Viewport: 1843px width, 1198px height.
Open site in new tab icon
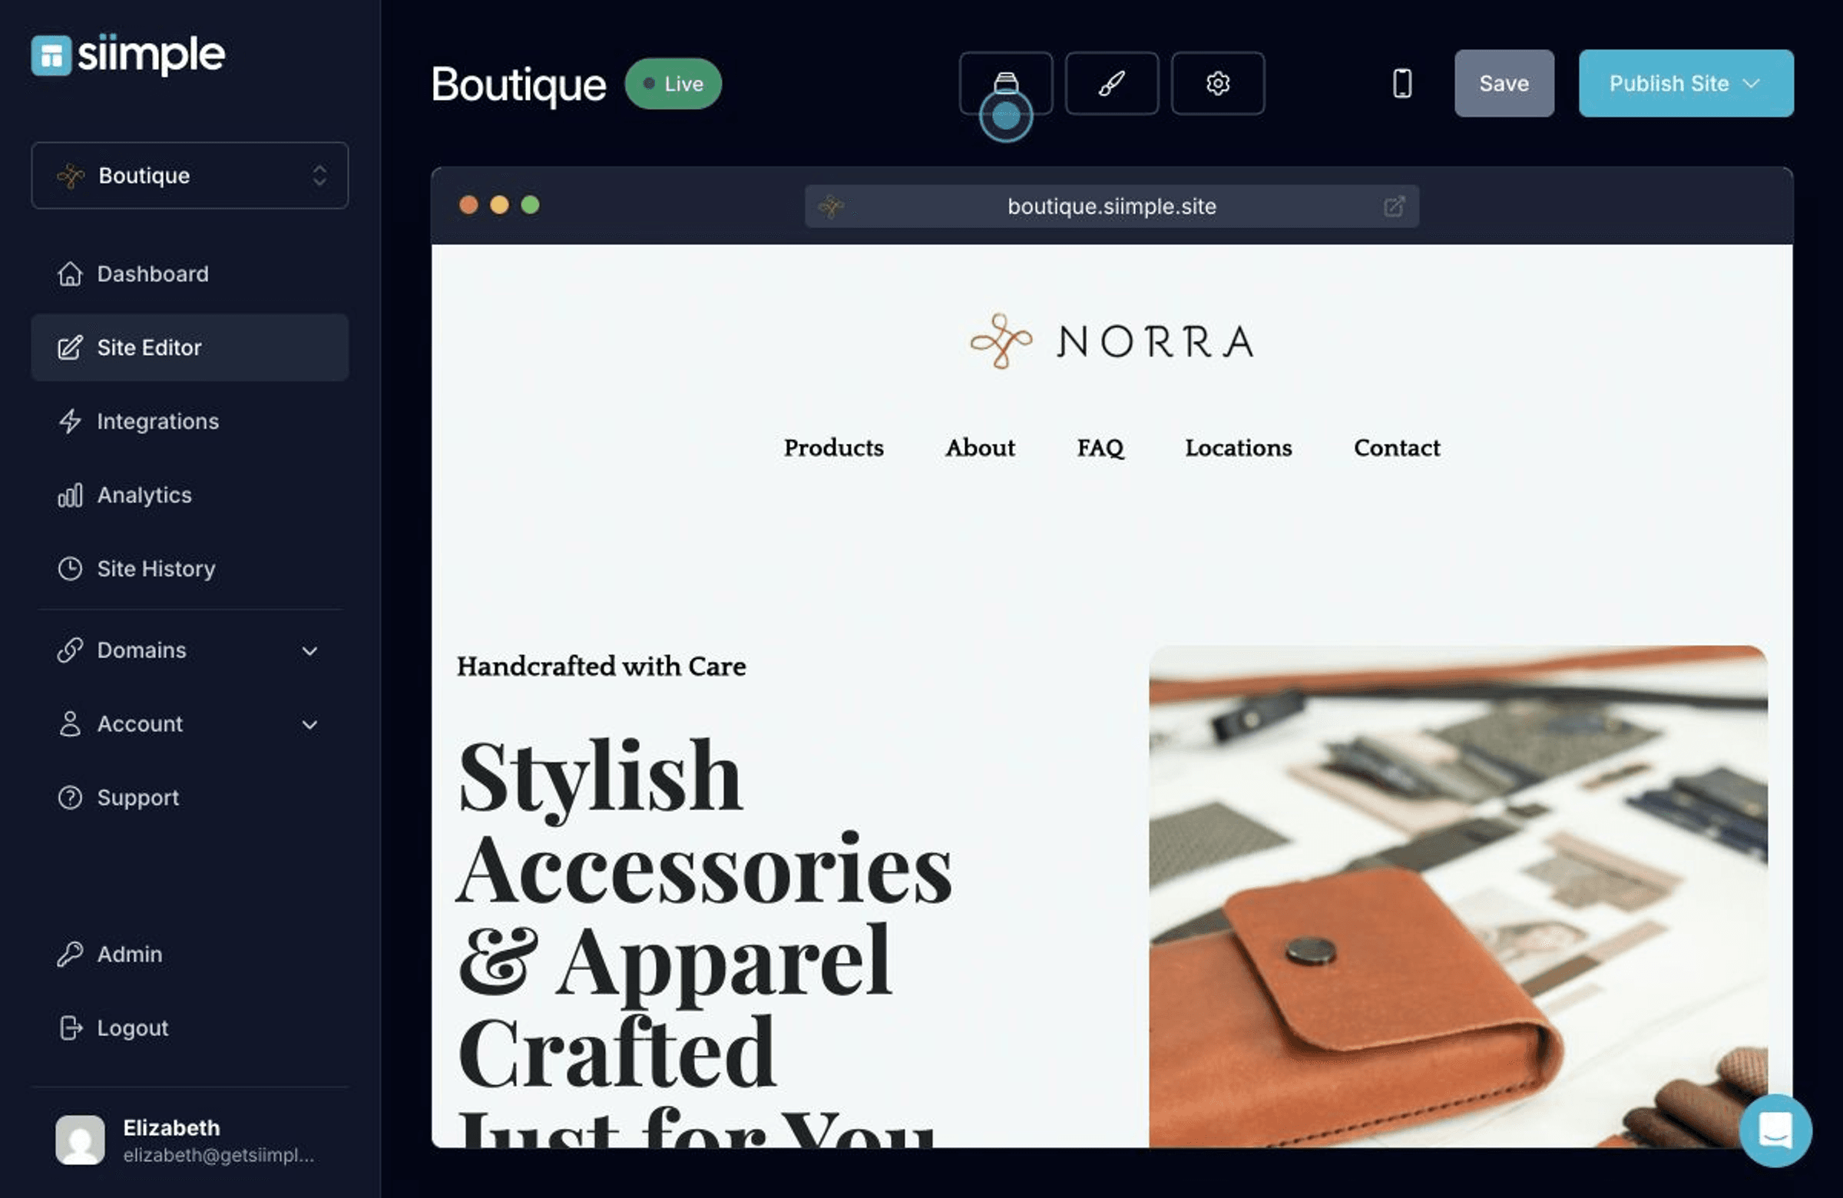tap(1393, 206)
